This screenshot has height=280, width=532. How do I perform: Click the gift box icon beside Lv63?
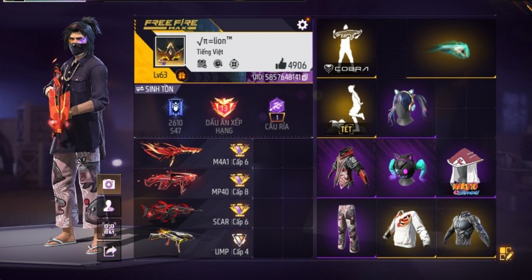coord(182,75)
